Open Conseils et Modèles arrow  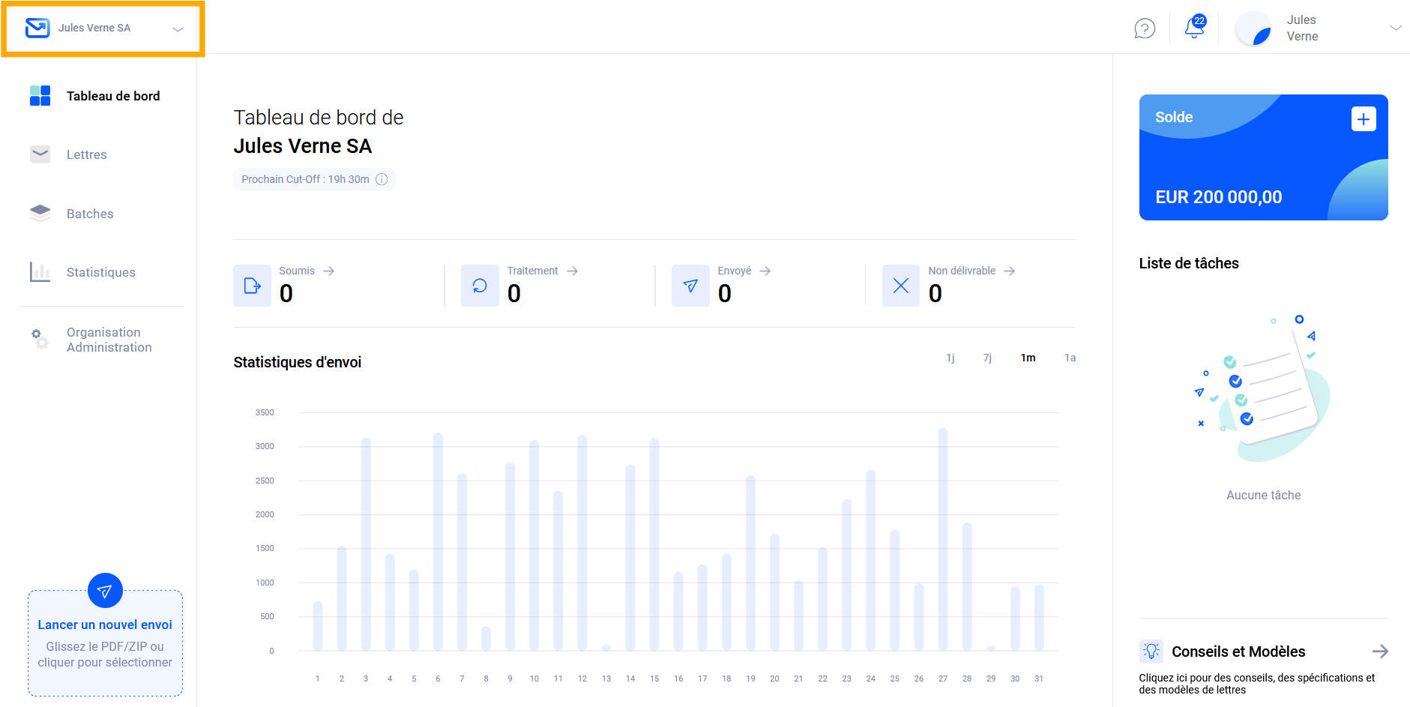pyautogui.click(x=1379, y=652)
